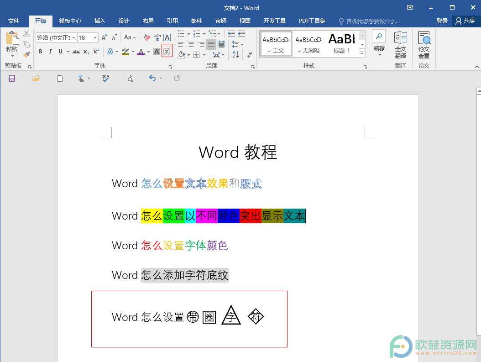The height and width of the screenshot is (362, 481).
Task: Switch to the PDF工具集 tab
Action: click(x=312, y=21)
